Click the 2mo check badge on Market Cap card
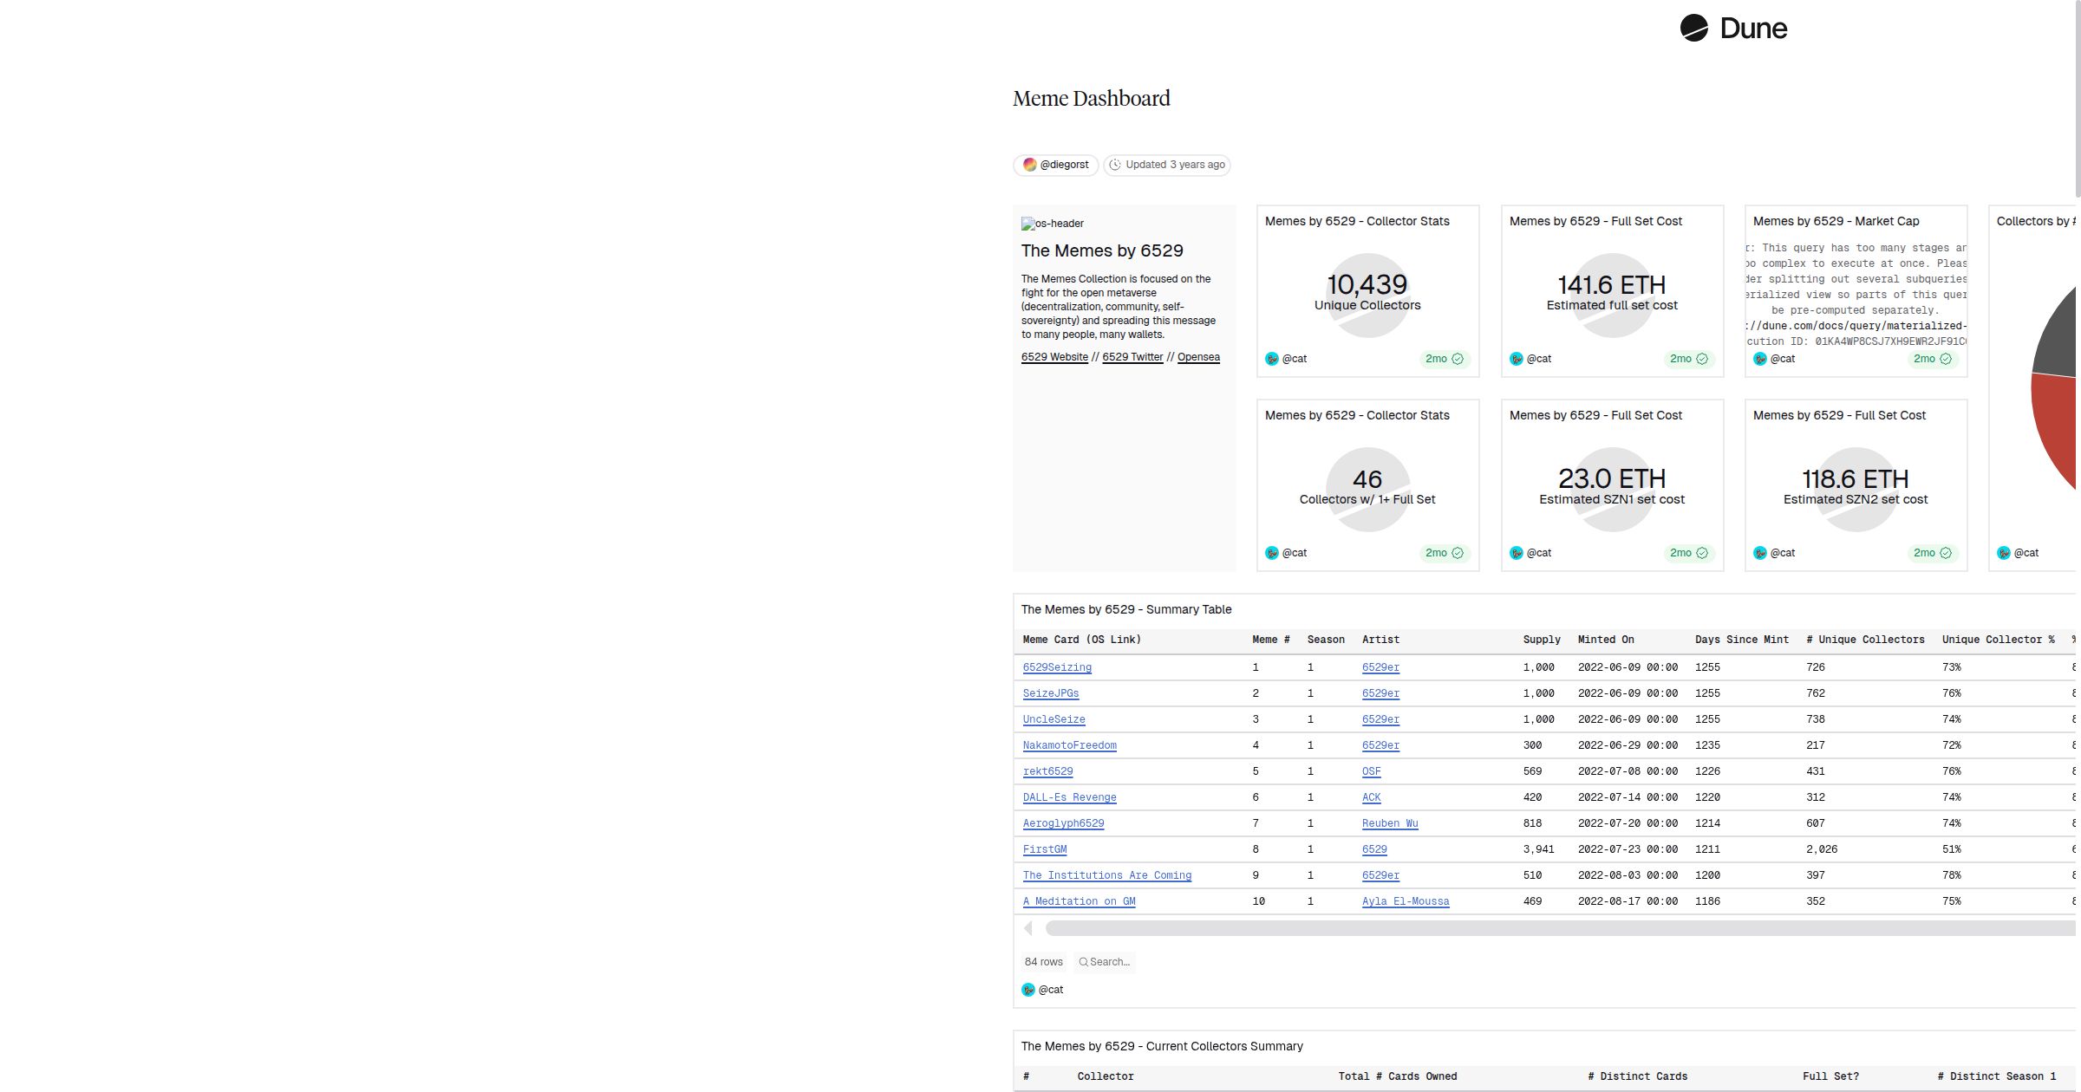 point(1933,359)
